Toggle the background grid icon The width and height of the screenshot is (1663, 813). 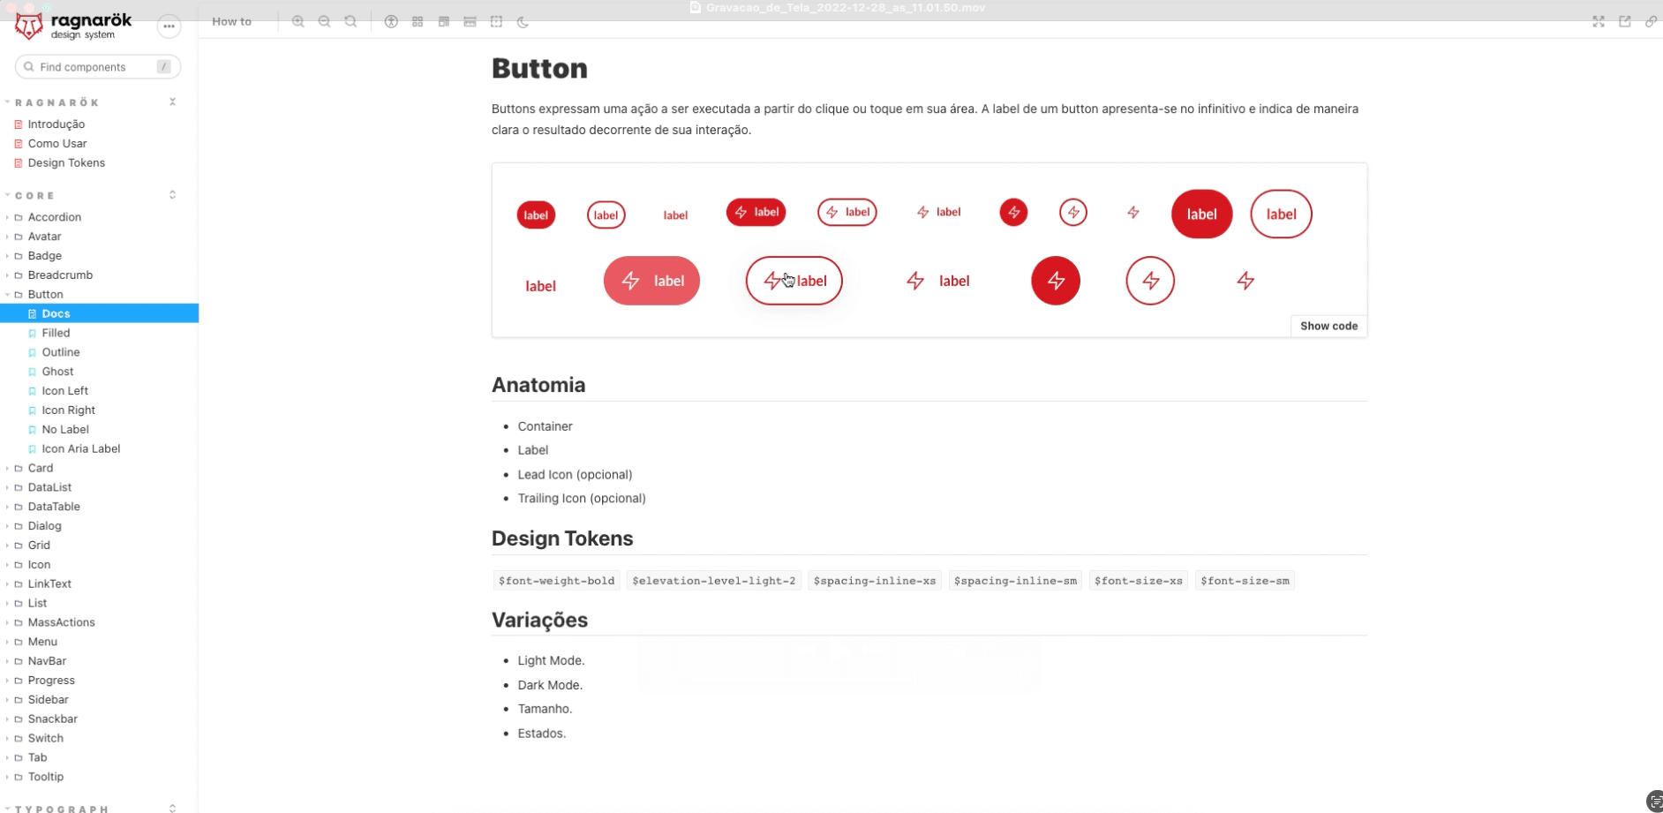pyautogui.click(x=418, y=22)
